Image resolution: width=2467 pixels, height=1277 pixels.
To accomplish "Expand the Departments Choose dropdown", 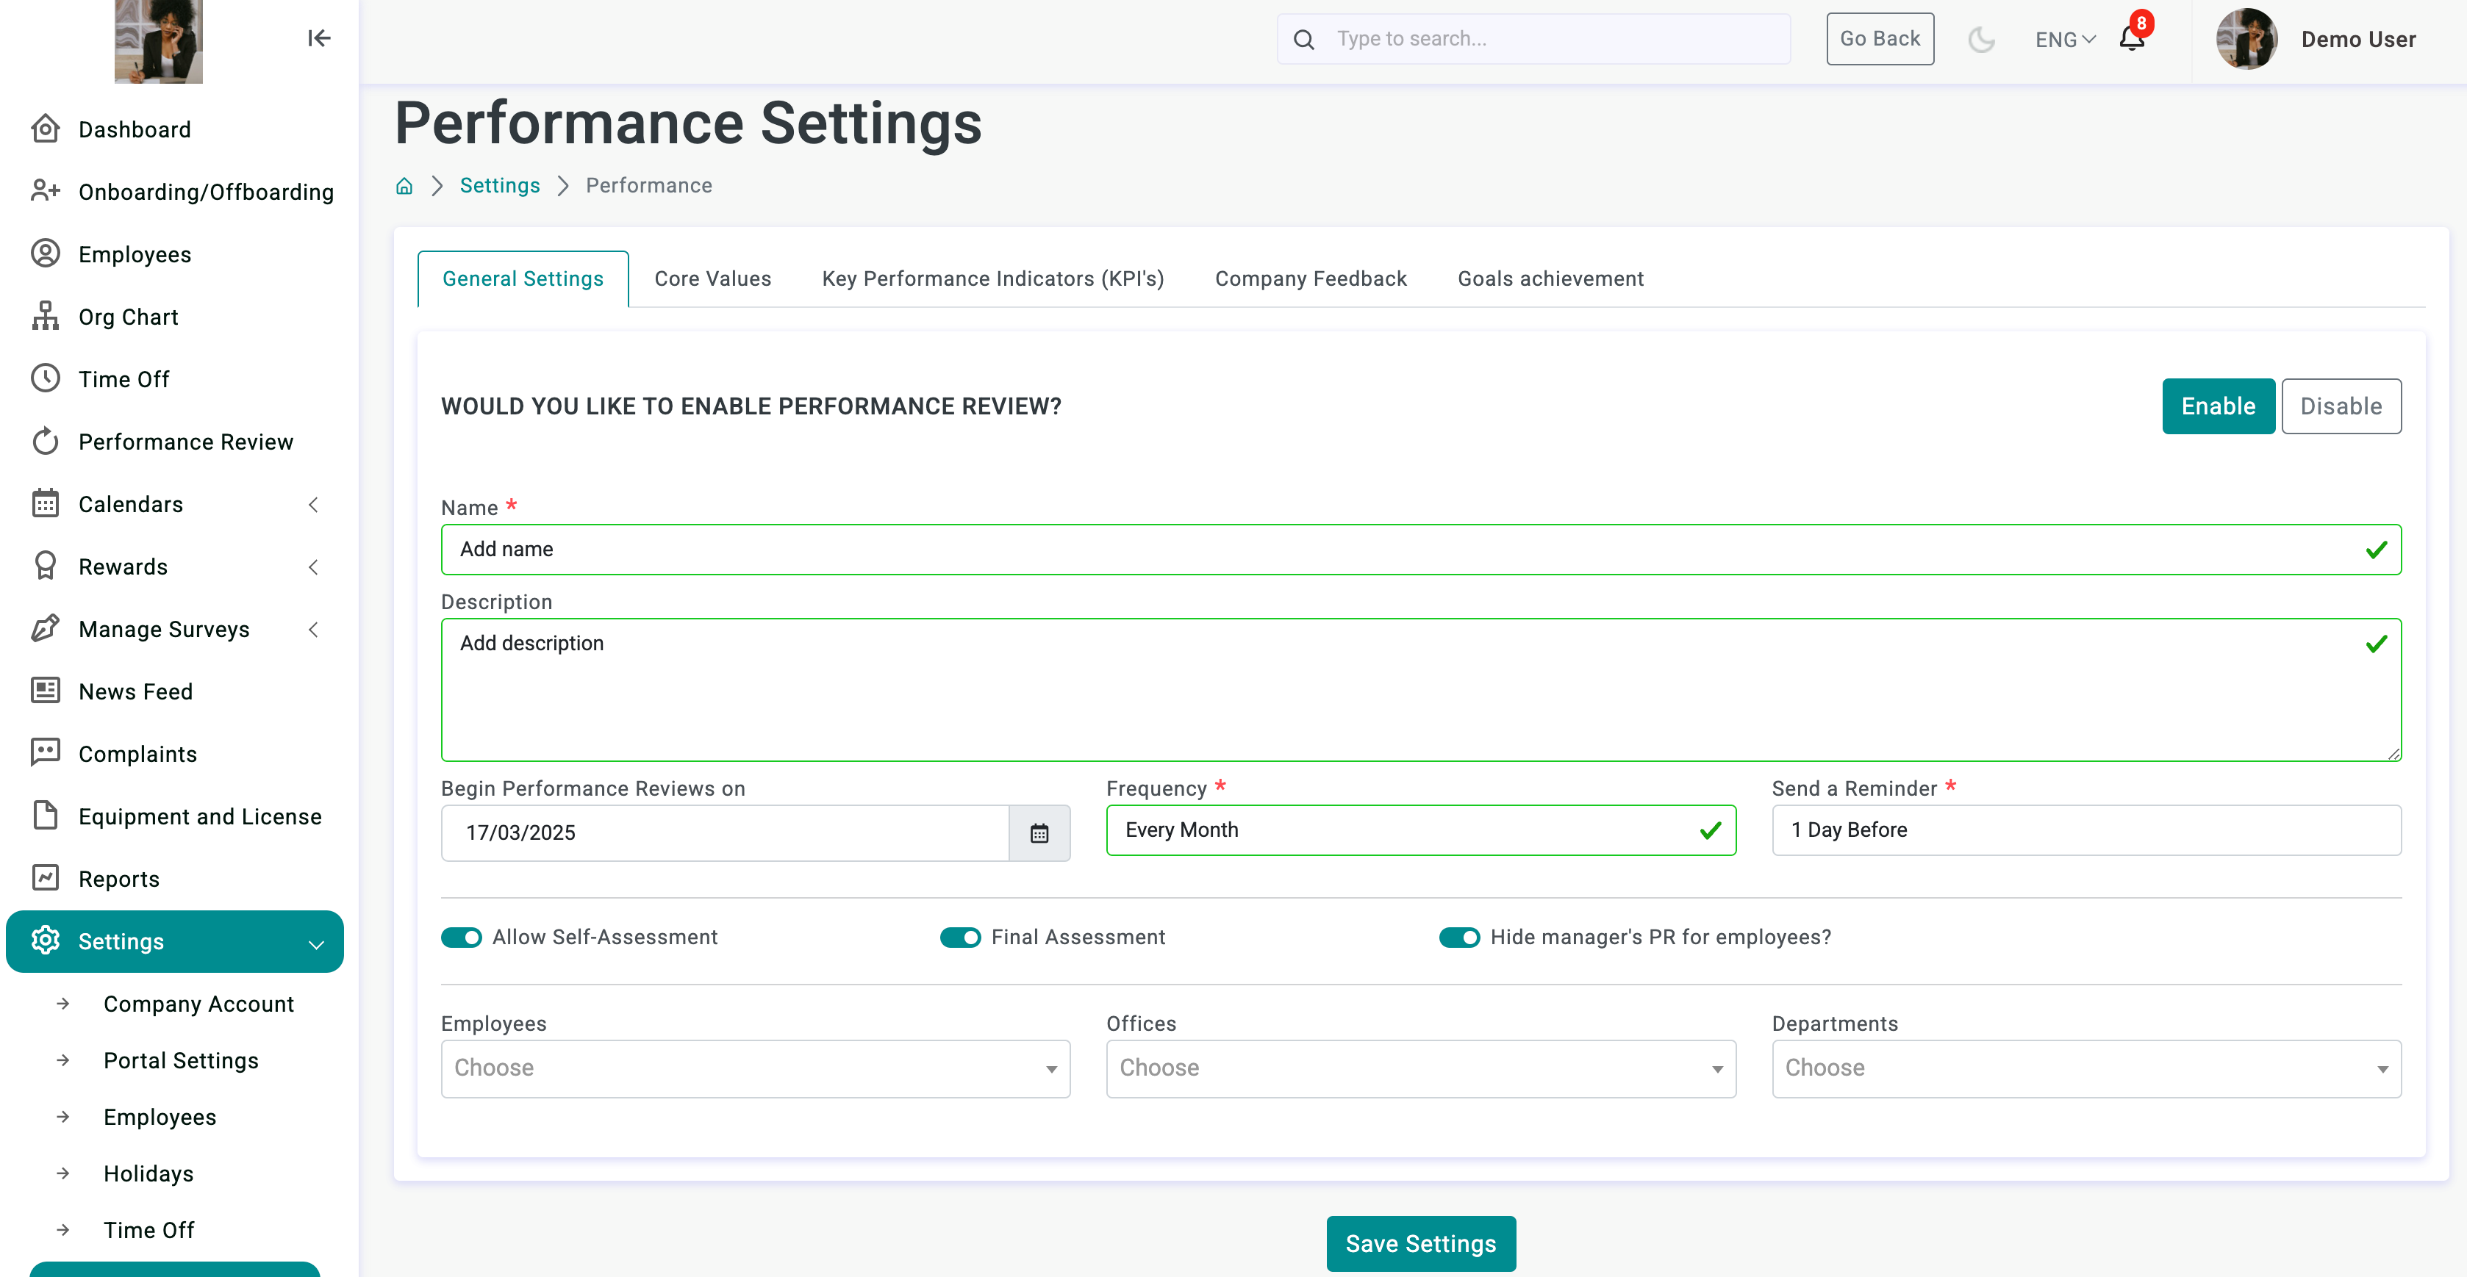I will coord(2085,1068).
